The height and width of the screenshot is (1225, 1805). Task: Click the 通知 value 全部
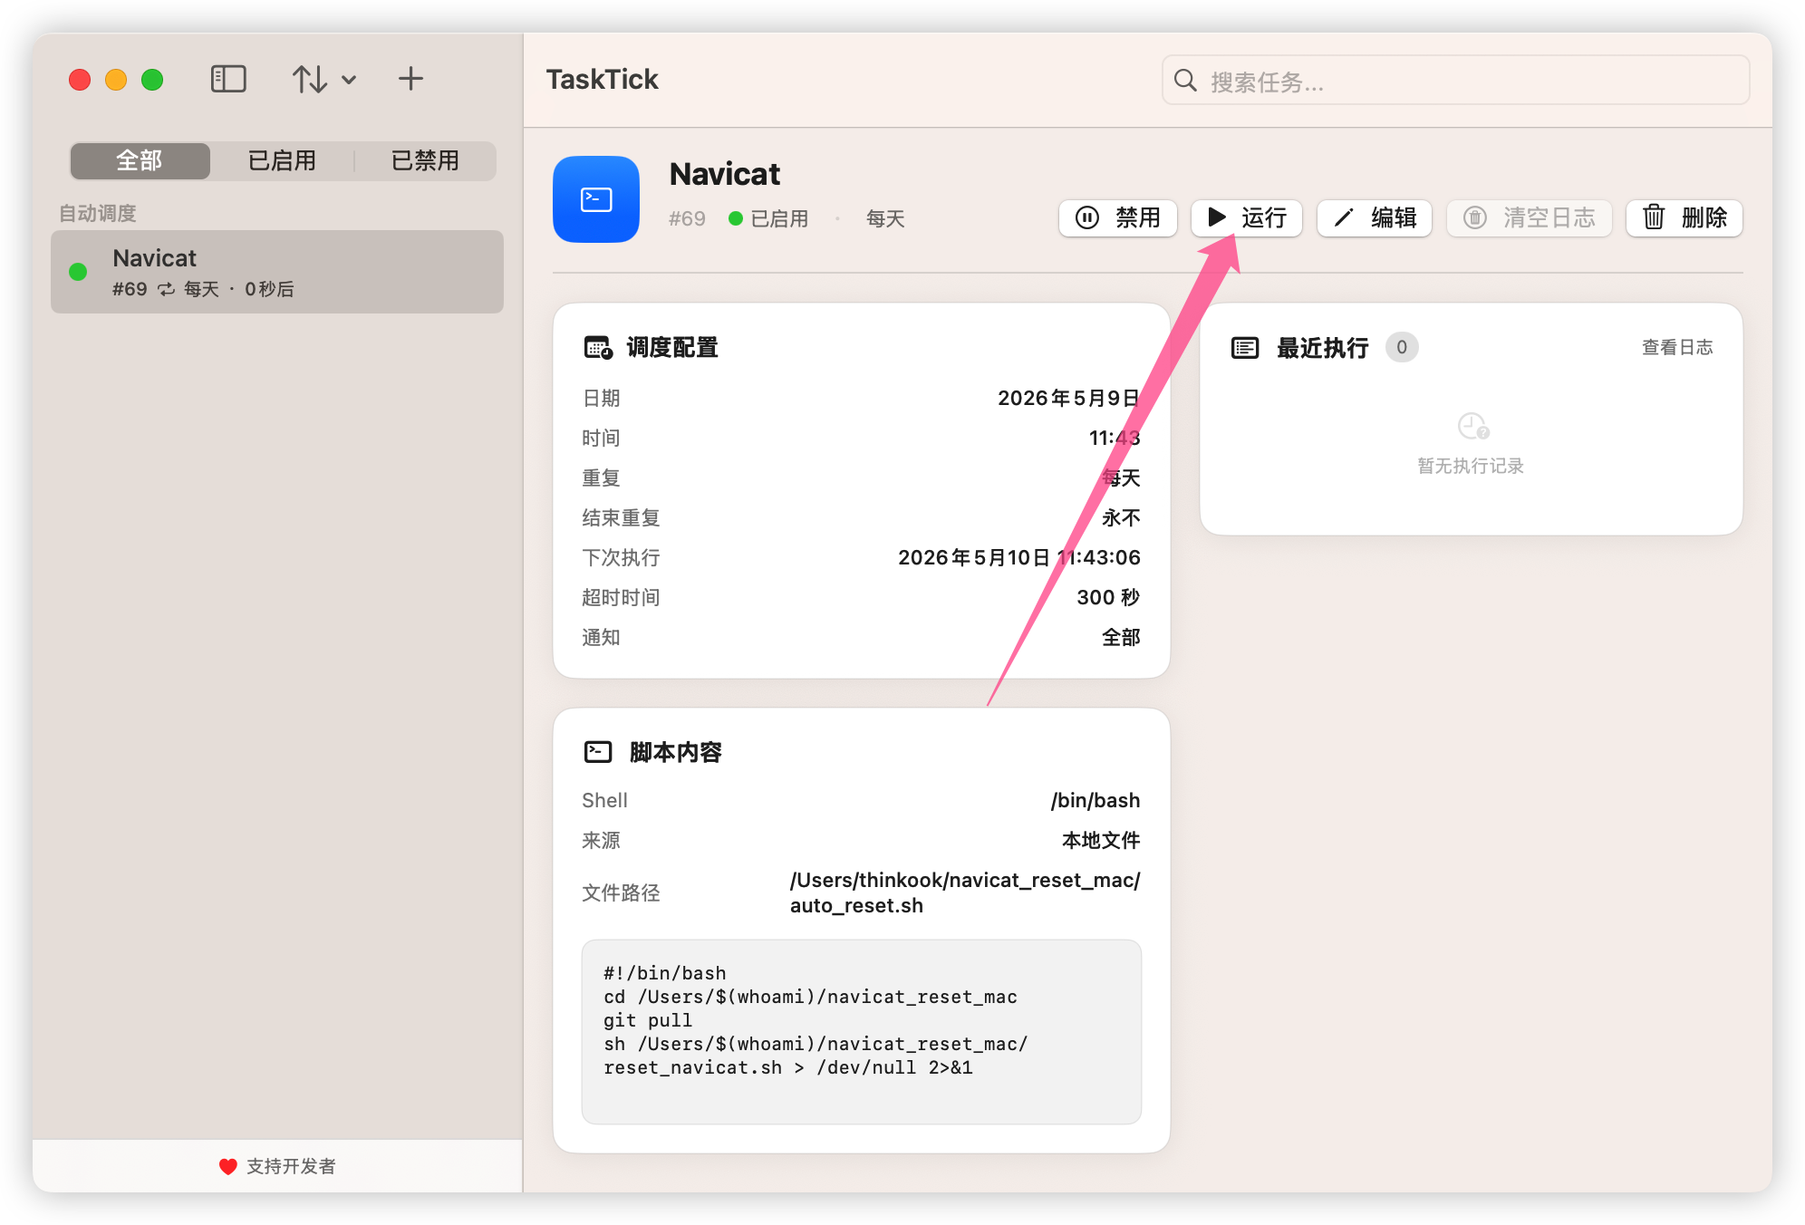(x=1121, y=637)
